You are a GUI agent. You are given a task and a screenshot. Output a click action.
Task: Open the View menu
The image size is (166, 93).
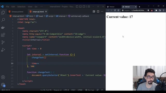30,7
